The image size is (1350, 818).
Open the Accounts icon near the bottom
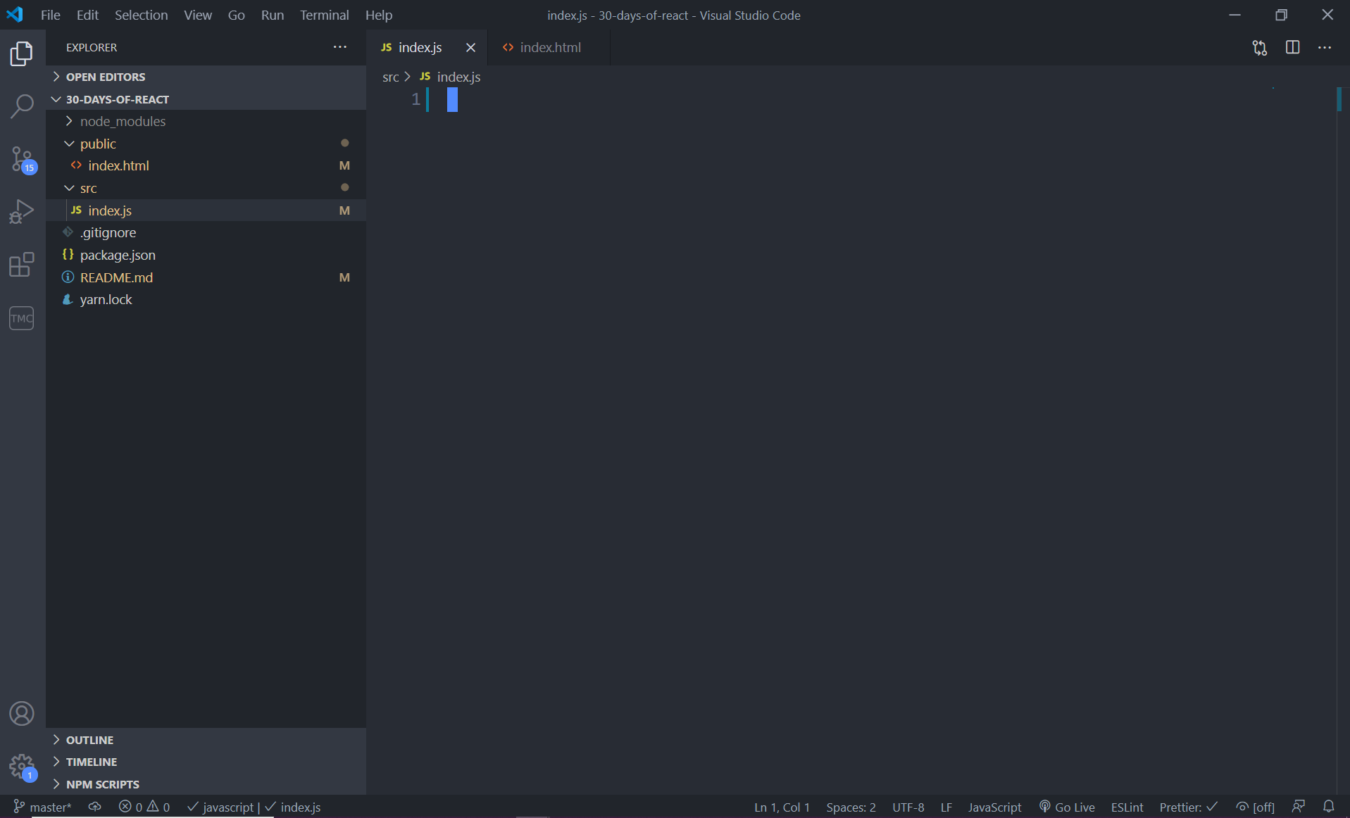(21, 713)
